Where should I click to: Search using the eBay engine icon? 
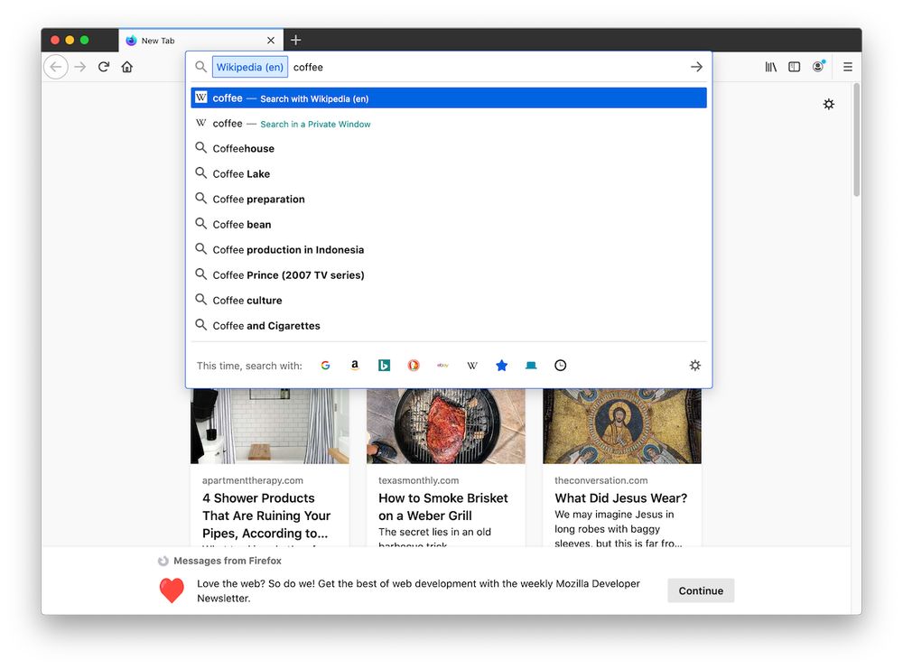pyautogui.click(x=442, y=366)
